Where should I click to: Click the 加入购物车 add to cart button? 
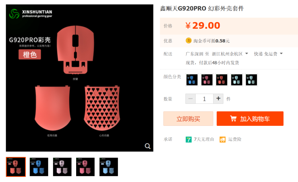250,119
